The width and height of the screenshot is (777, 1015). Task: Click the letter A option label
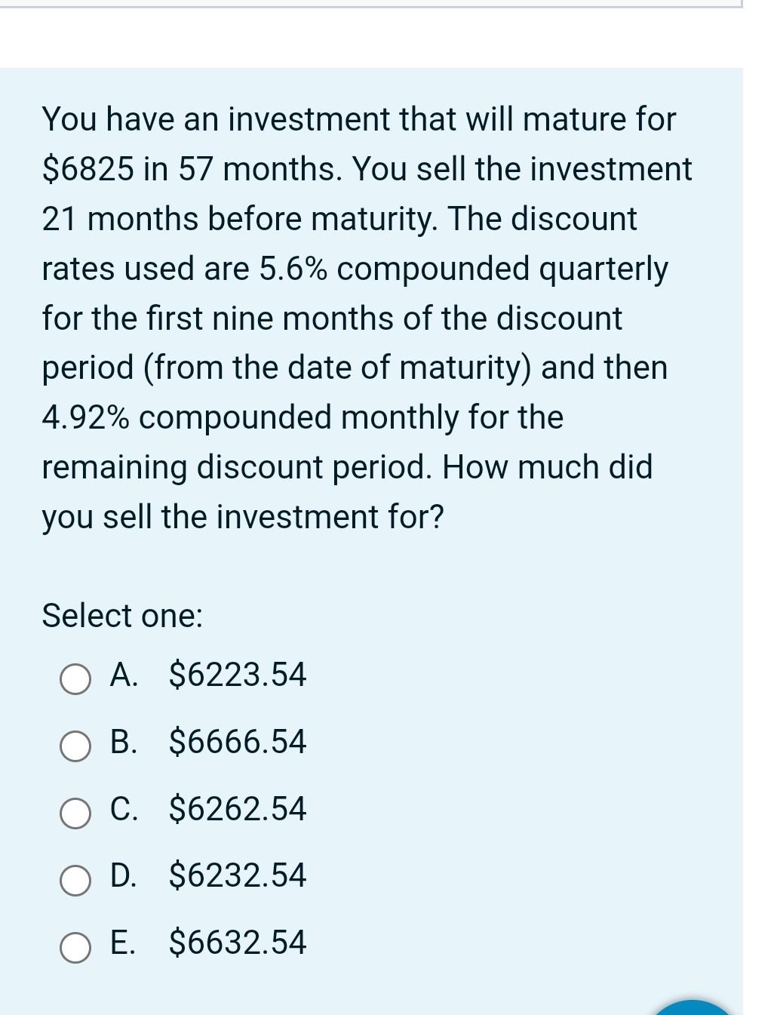[124, 675]
